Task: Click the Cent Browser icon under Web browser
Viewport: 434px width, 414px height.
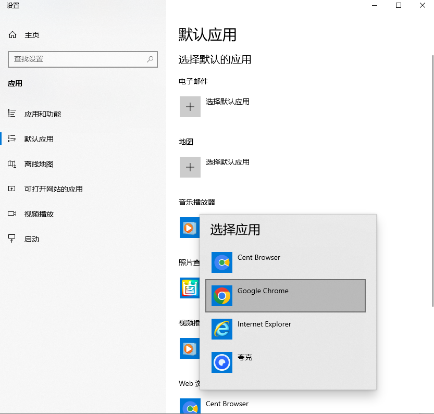Action: click(x=190, y=406)
